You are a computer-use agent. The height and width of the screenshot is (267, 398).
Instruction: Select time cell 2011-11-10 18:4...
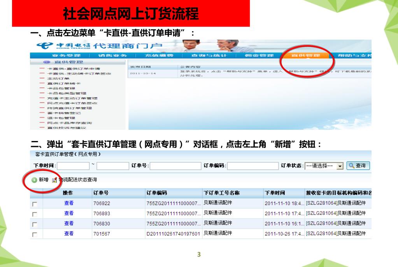point(284,203)
